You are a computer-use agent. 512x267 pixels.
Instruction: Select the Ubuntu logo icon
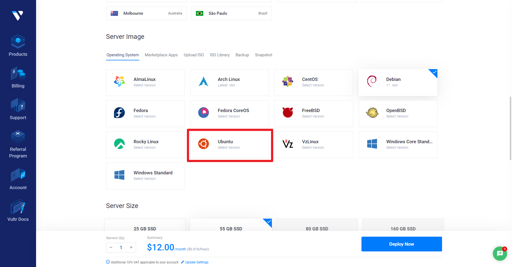click(x=204, y=144)
